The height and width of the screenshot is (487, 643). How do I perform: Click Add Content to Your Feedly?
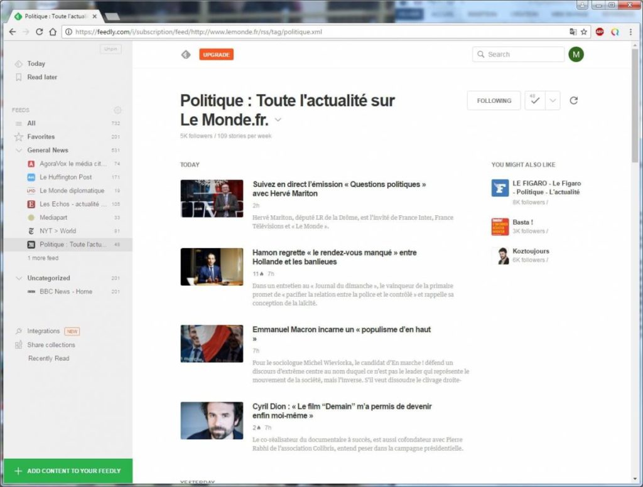[68, 471]
